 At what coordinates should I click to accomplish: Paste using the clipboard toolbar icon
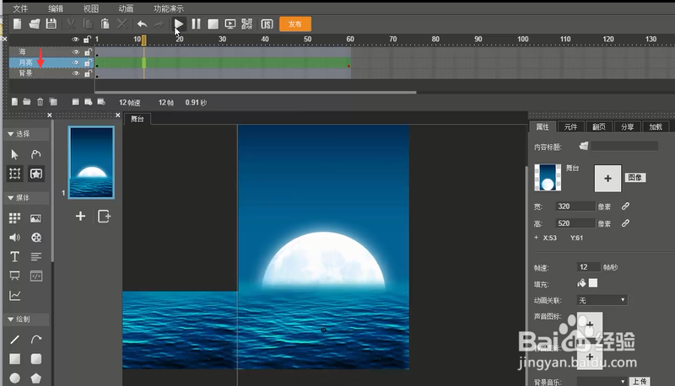105,24
